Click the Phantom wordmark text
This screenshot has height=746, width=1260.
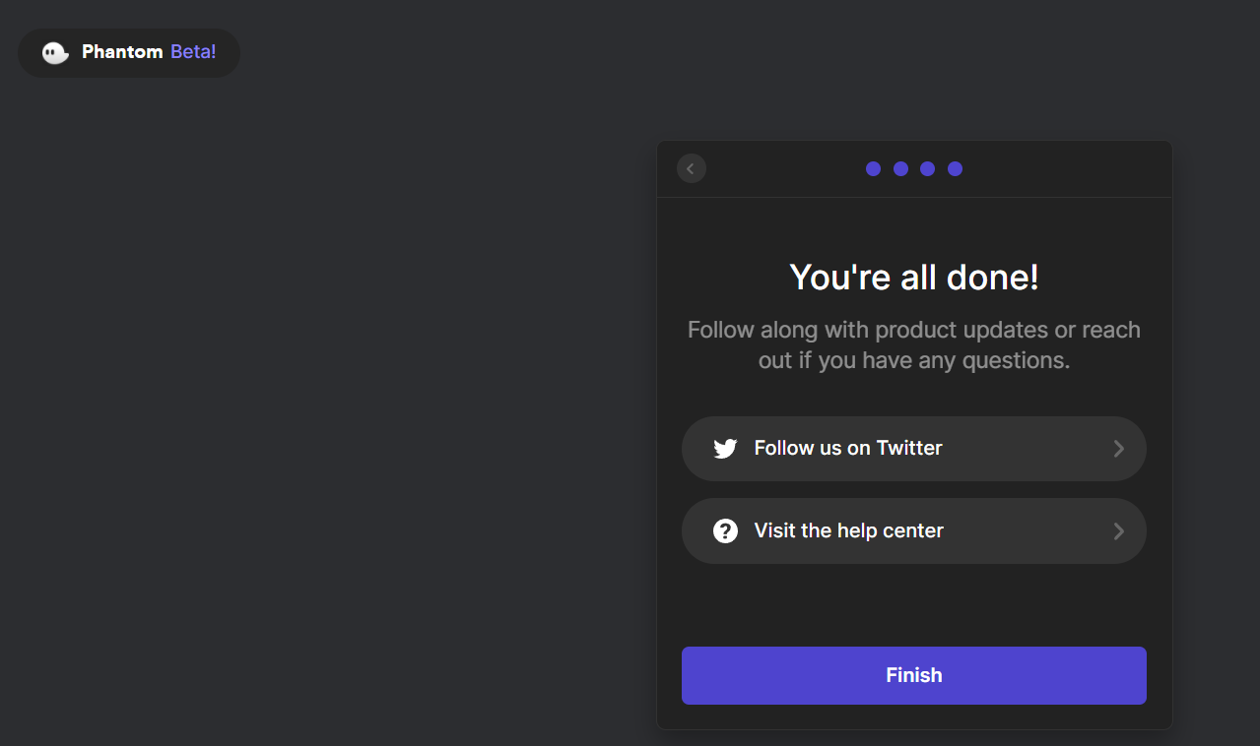click(x=122, y=52)
